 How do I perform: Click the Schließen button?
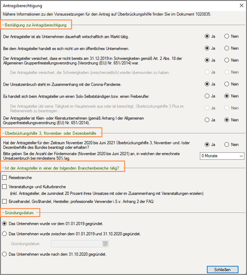point(222,270)
